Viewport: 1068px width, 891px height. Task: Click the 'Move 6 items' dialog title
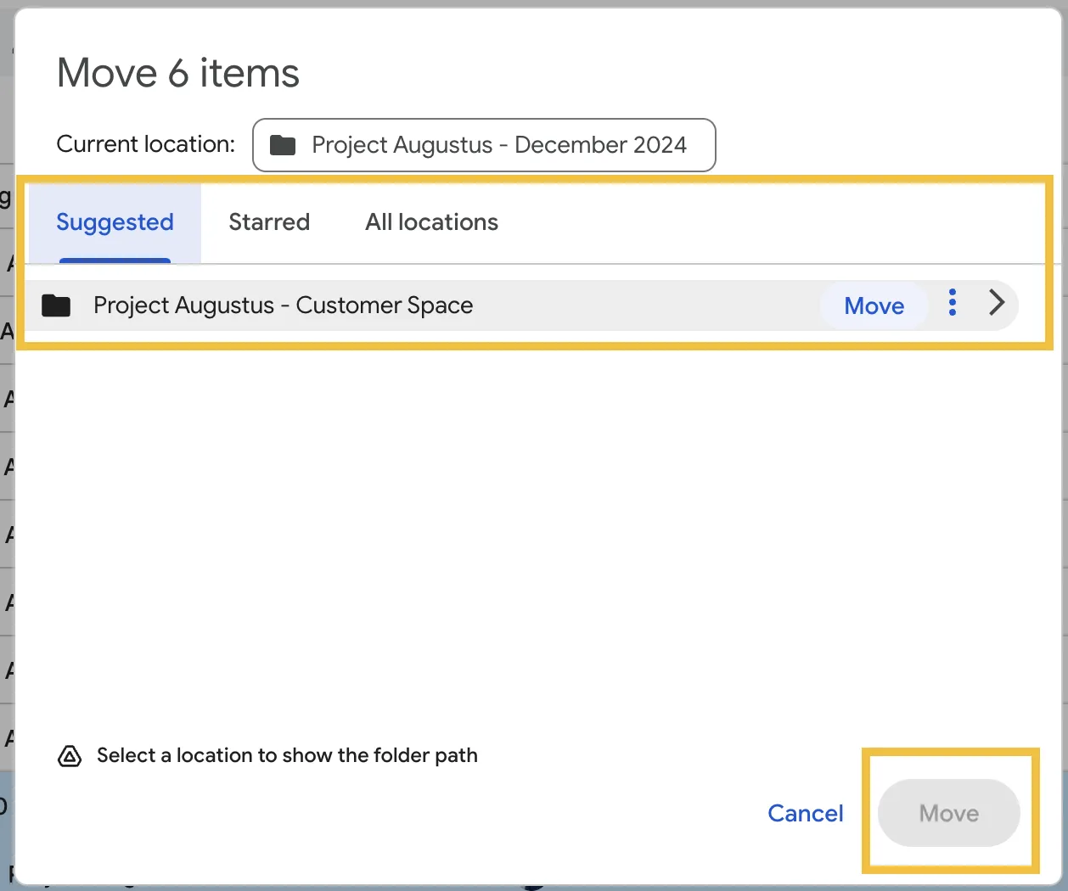tap(178, 73)
